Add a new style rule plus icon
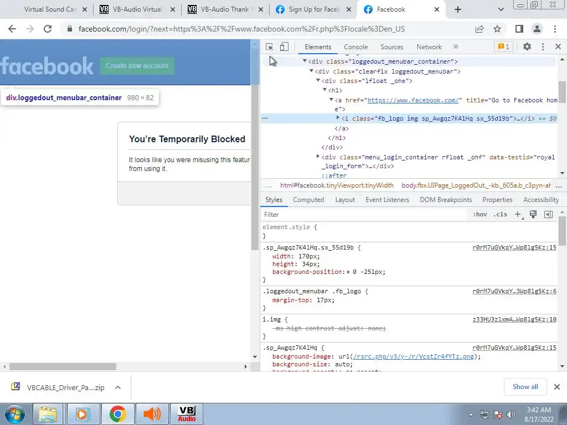 [x=518, y=215]
